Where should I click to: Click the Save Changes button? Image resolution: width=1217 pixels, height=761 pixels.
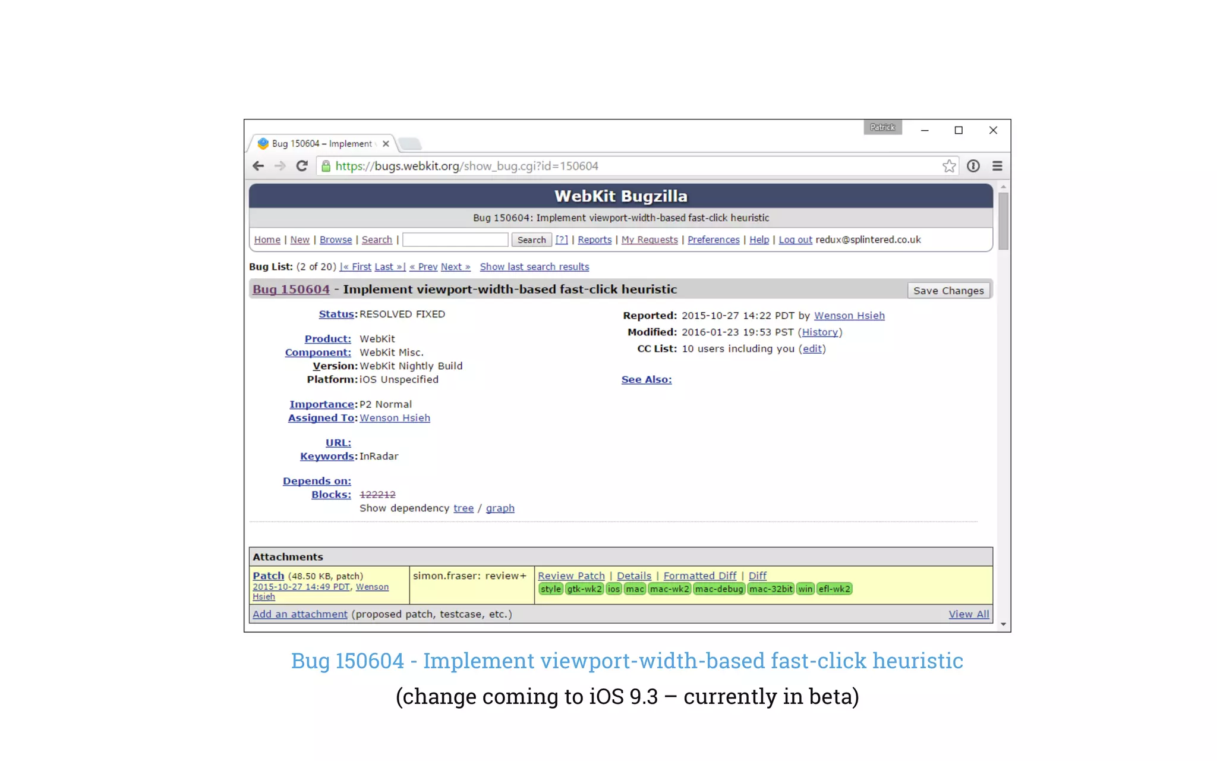coord(948,290)
